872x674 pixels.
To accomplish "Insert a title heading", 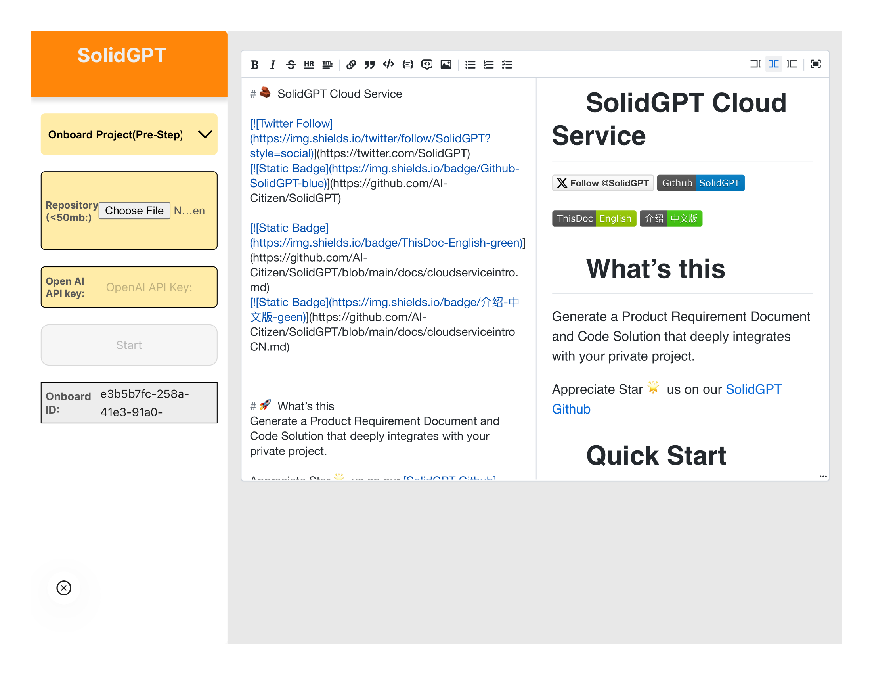I will (327, 65).
